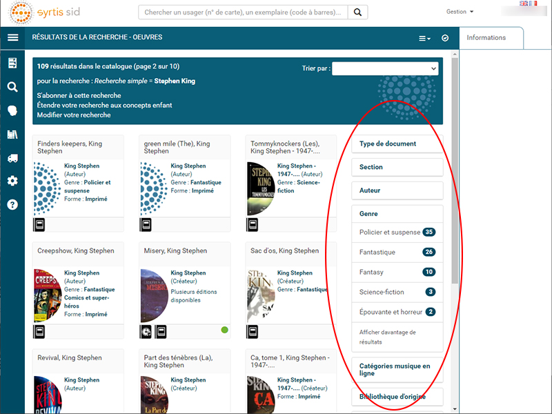Open the search magnifier in left sidebar

pos(12,87)
